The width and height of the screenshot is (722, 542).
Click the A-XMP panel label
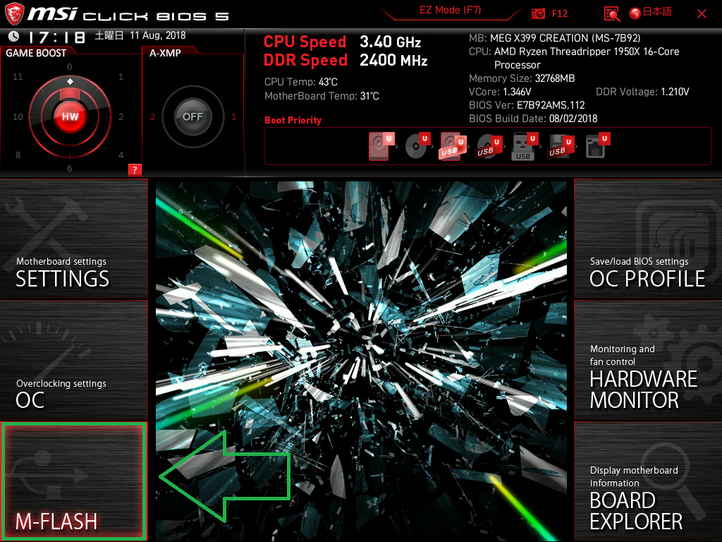pos(165,53)
